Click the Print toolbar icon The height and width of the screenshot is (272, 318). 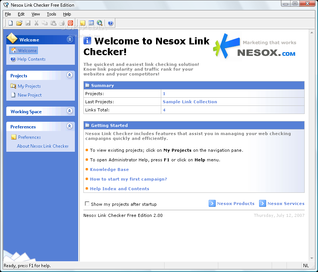tap(62, 23)
